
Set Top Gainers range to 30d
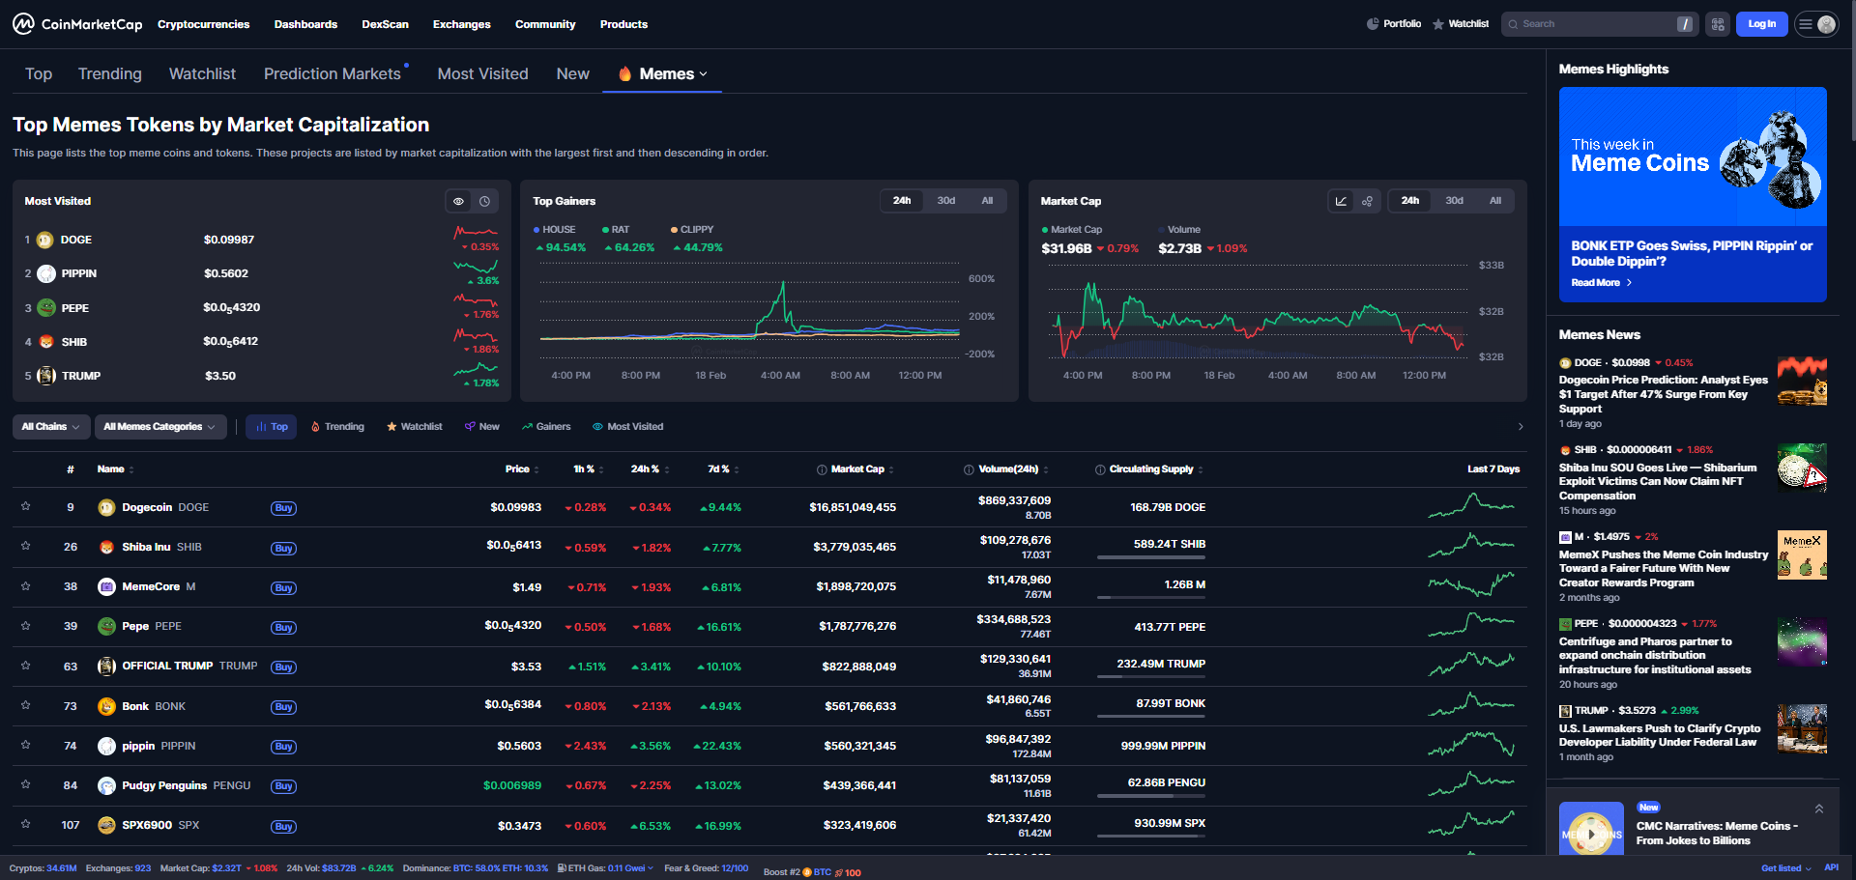946,201
